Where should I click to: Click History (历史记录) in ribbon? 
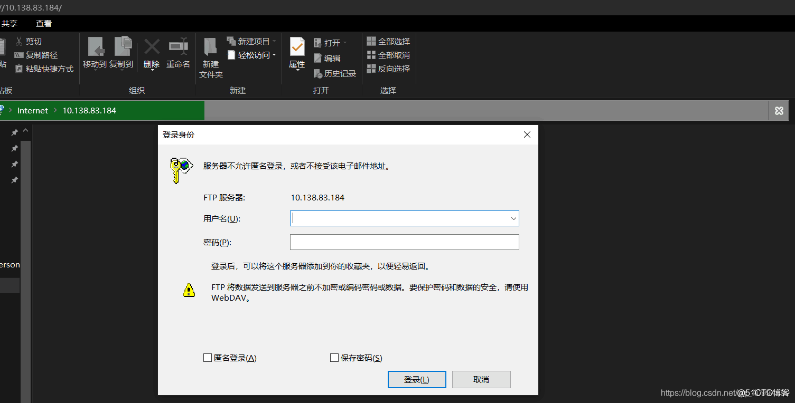335,73
